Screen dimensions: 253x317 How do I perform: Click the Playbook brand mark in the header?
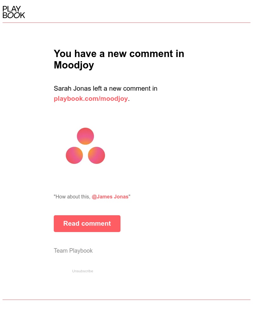click(14, 12)
